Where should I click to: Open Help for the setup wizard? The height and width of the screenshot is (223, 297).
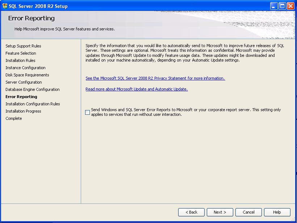[x=277, y=212]
